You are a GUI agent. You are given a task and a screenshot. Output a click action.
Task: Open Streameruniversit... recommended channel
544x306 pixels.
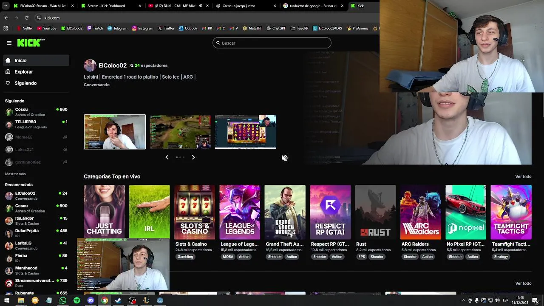(36, 283)
